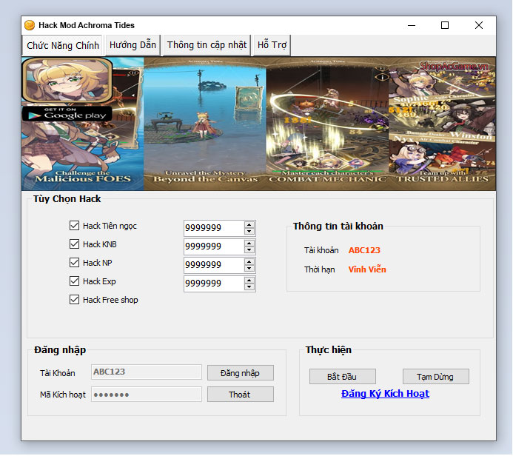The width and height of the screenshot is (513, 456).
Task: Click the Malicious FOES banner image
Action: (83, 124)
